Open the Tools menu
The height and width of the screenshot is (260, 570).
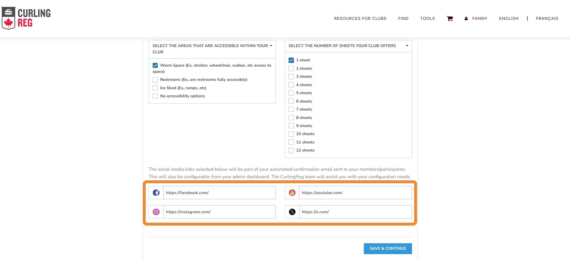point(427,19)
